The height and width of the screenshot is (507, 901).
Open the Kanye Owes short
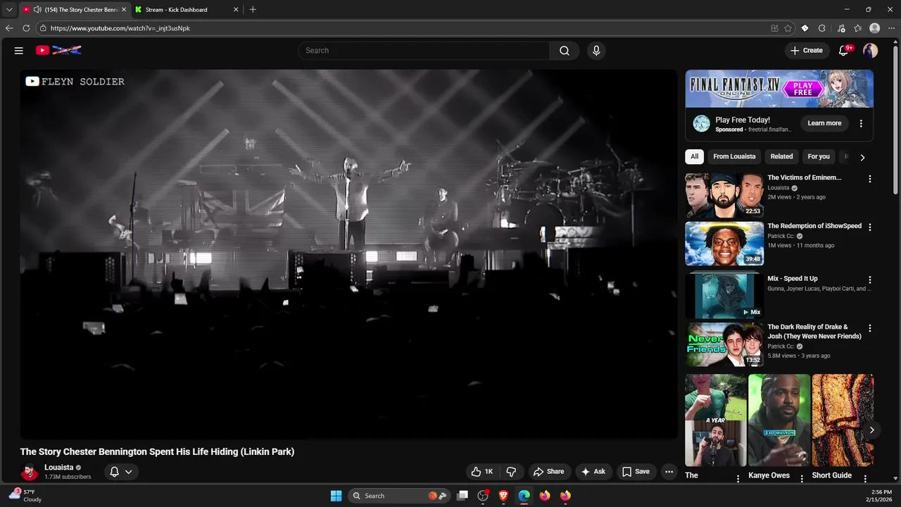(779, 420)
